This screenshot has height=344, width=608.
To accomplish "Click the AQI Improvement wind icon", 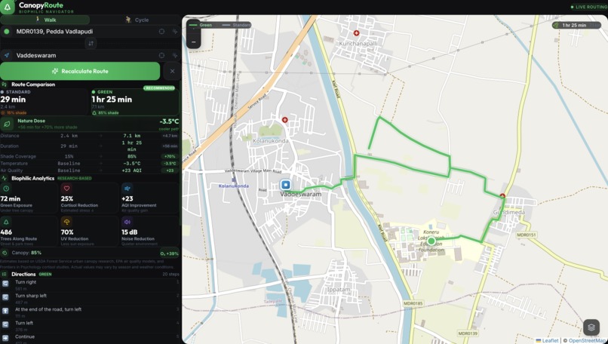I will (127, 189).
